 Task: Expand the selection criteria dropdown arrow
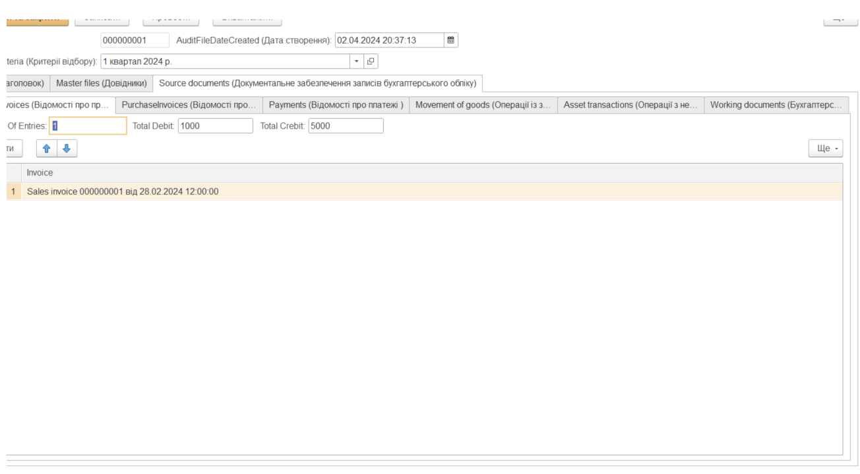(x=357, y=61)
